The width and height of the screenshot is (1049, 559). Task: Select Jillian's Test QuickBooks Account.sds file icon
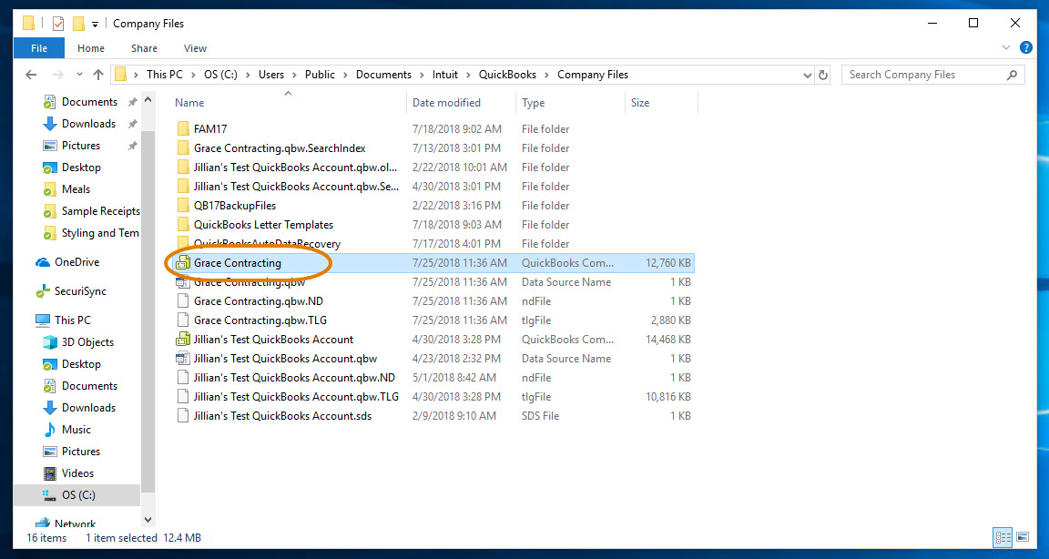pos(183,416)
